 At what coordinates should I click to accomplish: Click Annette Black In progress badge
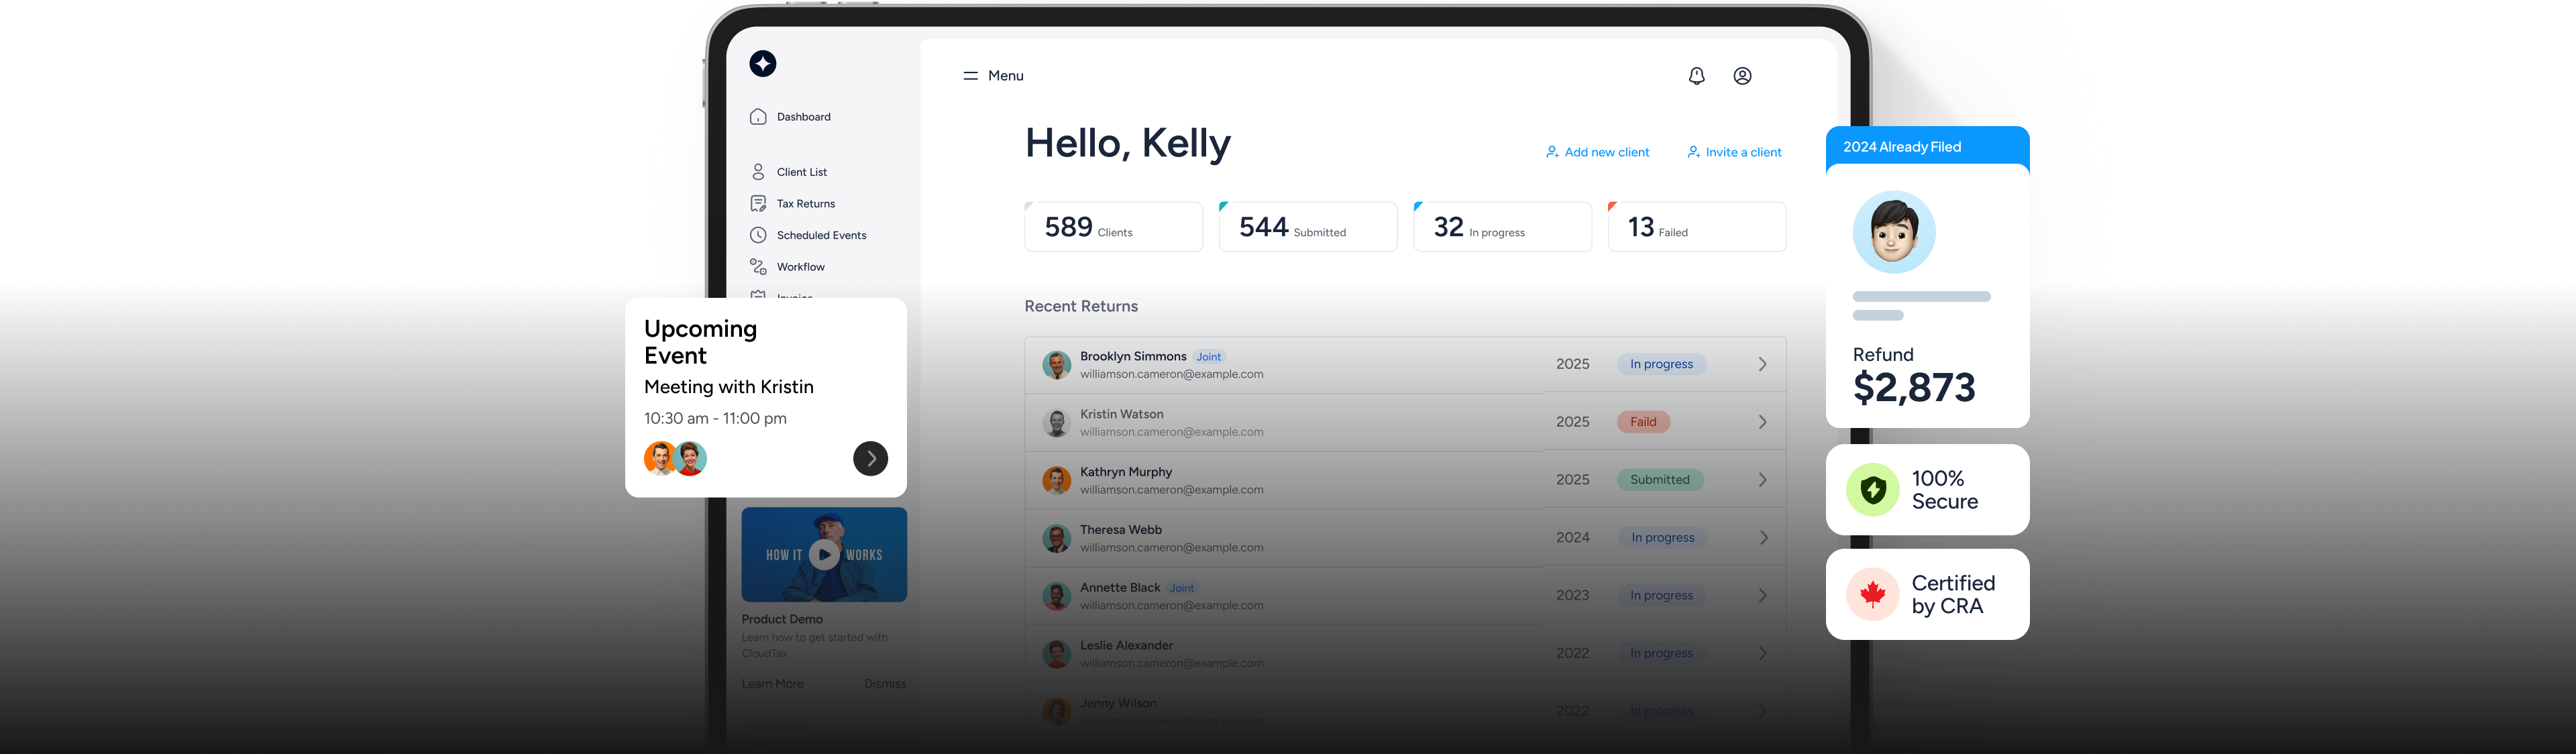click(x=1661, y=597)
